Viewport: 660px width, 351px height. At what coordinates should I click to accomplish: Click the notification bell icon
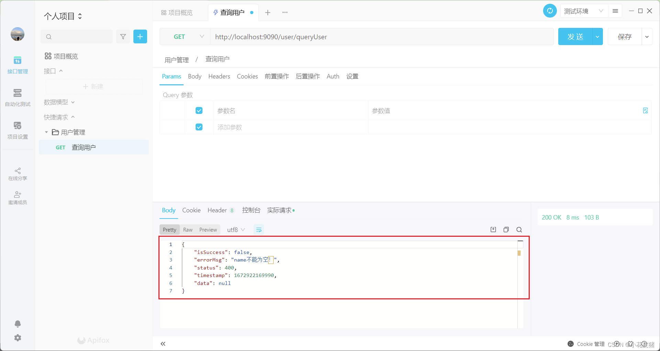click(x=18, y=324)
